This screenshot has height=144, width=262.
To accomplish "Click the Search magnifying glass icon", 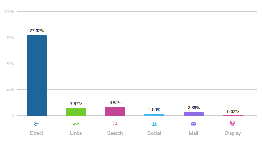I will click(x=115, y=124).
